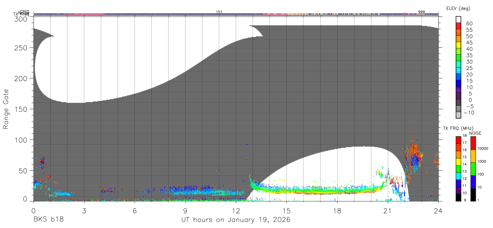
Task: Click the black 9–10 MHz TX FRQ swatch
Action: click(458, 197)
